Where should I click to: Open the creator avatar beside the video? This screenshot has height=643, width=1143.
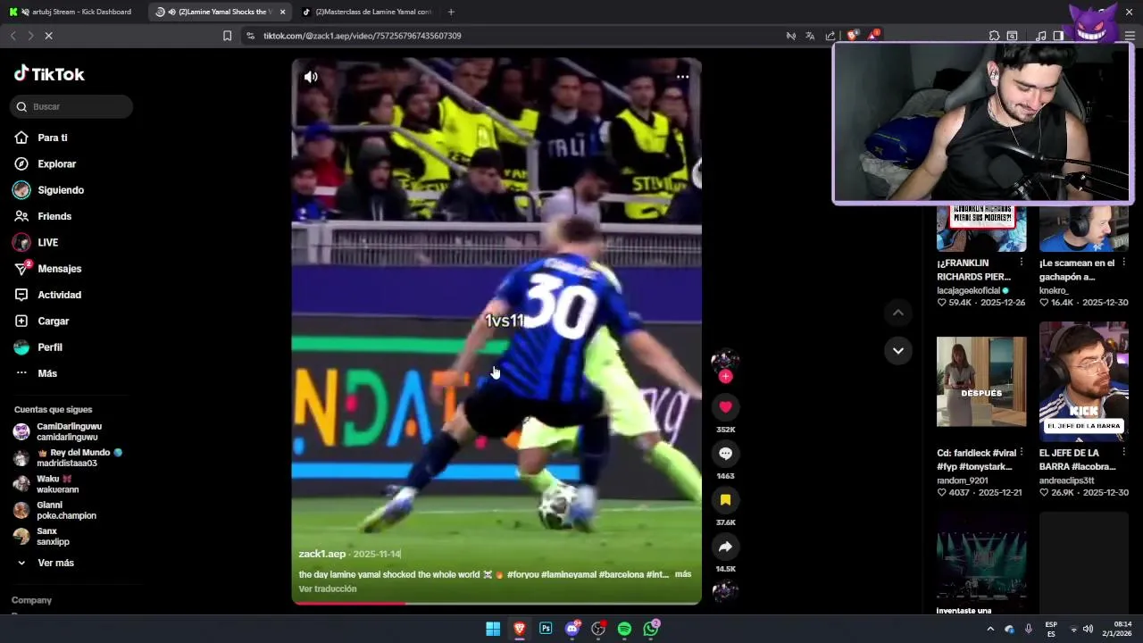pos(724,360)
